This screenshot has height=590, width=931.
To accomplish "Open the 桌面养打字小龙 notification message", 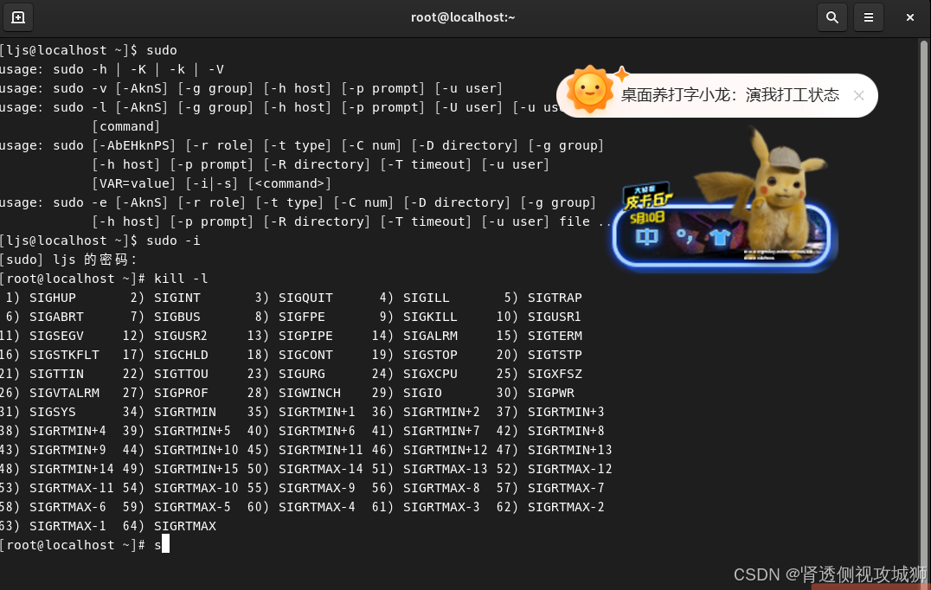I will point(729,95).
